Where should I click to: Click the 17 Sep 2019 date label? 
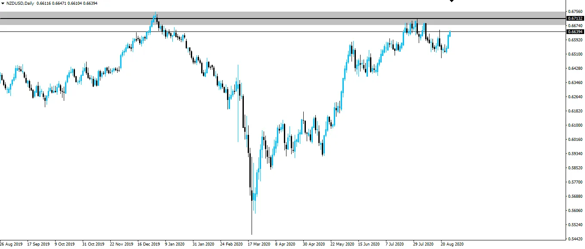tap(38, 244)
